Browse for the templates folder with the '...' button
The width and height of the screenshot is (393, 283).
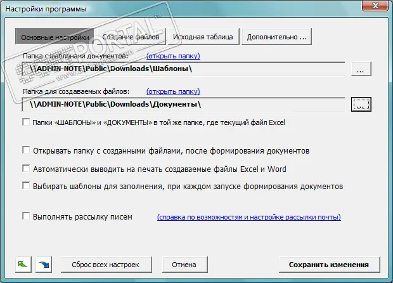pos(359,69)
